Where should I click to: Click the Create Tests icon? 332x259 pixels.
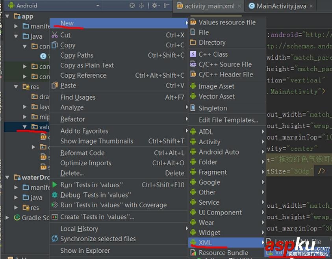55,217
